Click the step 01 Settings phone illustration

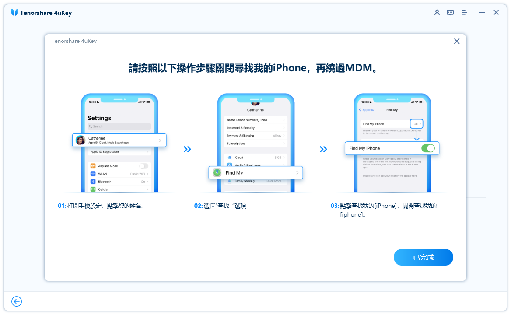tap(119, 143)
